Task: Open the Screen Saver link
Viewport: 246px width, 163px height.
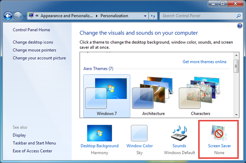Action: click(x=219, y=146)
